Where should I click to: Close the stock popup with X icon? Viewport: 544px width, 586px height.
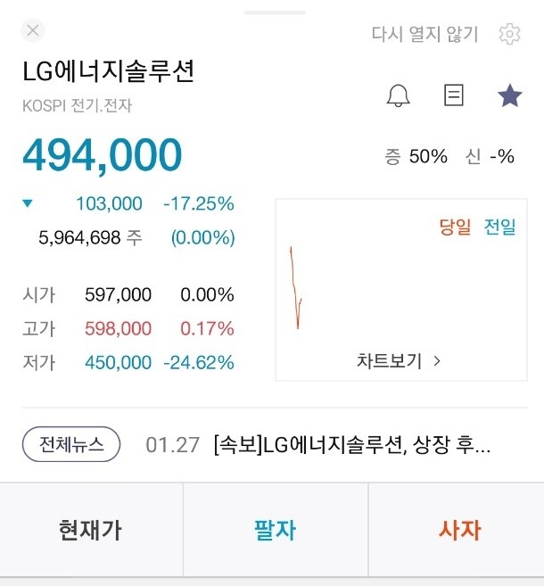33,31
